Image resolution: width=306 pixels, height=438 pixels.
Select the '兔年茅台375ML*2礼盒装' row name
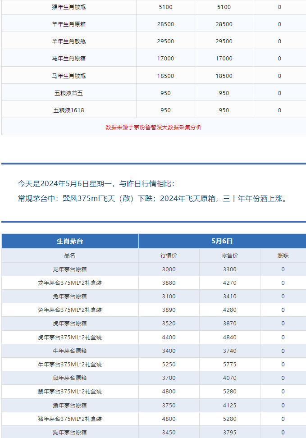[70, 310]
